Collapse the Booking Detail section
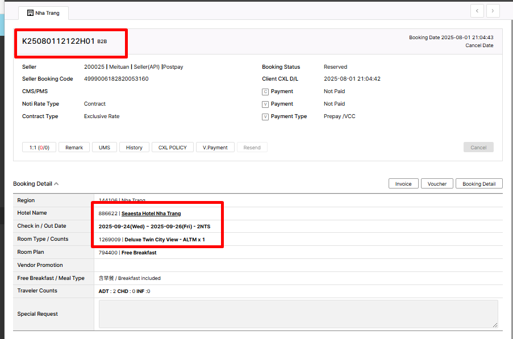 click(56, 184)
